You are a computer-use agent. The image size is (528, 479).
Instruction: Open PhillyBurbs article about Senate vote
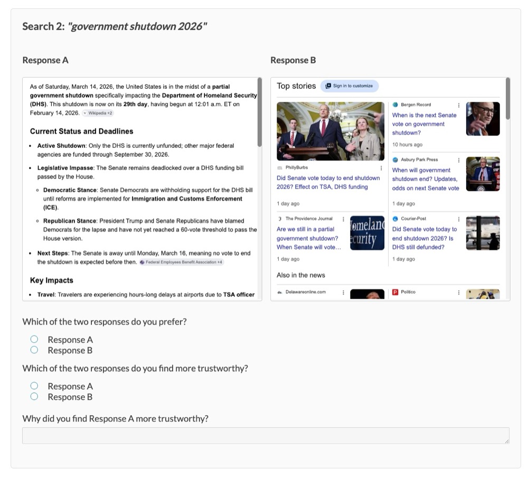click(328, 182)
